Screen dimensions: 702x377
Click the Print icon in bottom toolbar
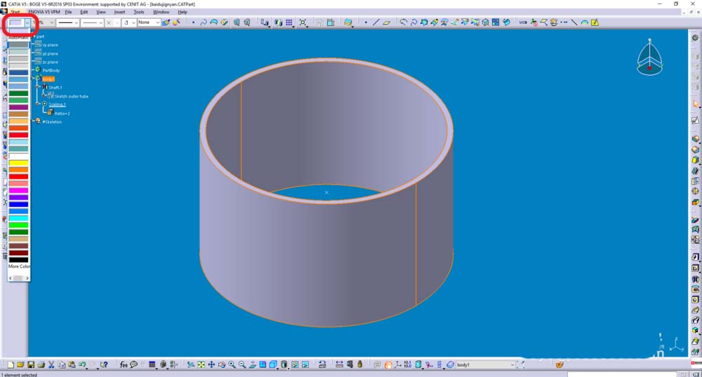[41, 365]
